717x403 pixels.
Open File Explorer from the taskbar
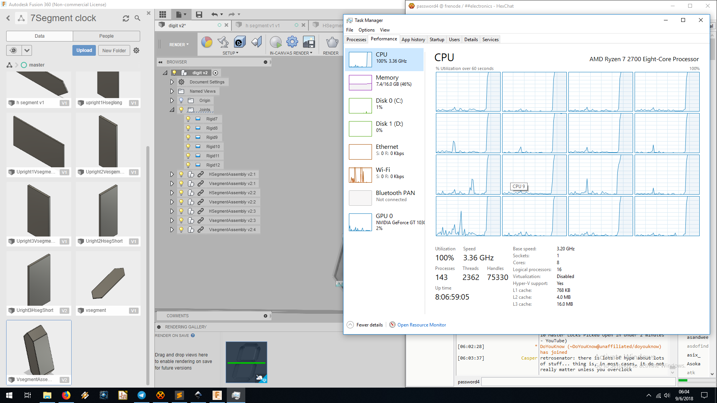[x=47, y=395]
